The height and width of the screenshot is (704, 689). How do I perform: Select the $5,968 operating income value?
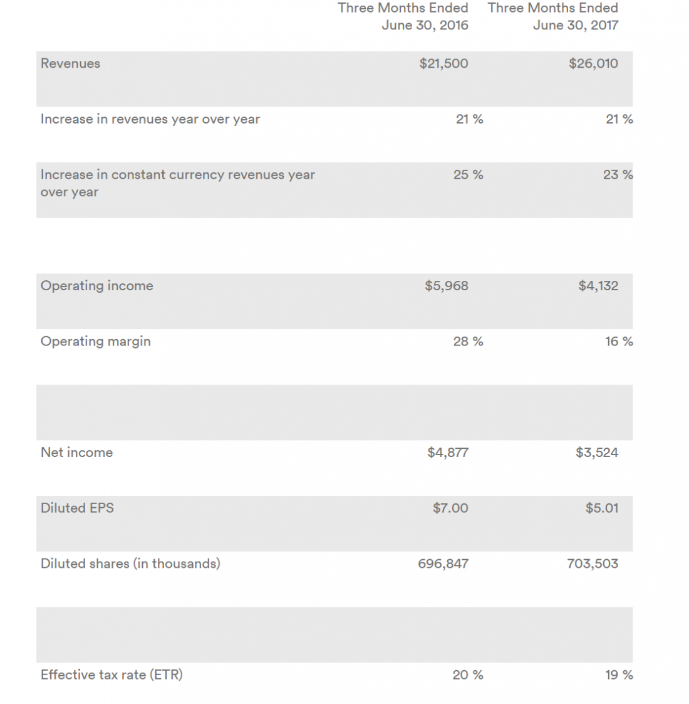click(447, 286)
